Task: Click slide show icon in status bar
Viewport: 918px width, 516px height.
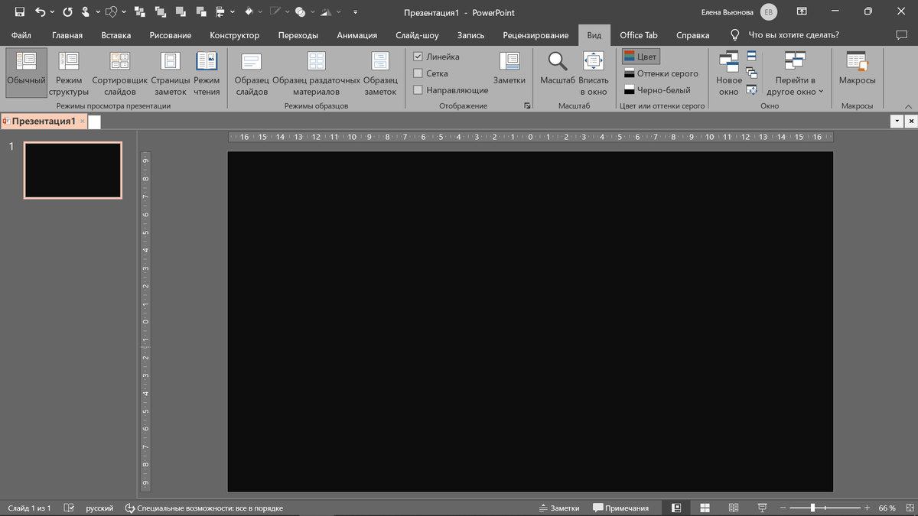Action: [763, 508]
